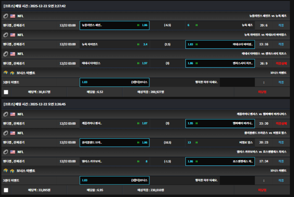Screen dimensions: 294x197
Task: Check the box beside 배당액 30,817원
Action: [6, 92]
